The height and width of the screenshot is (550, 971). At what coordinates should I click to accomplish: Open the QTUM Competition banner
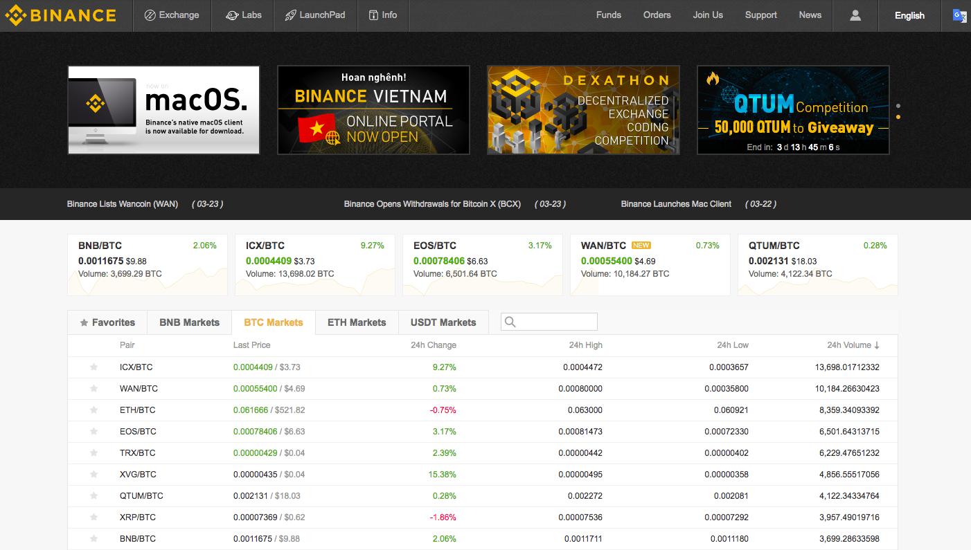click(x=793, y=110)
